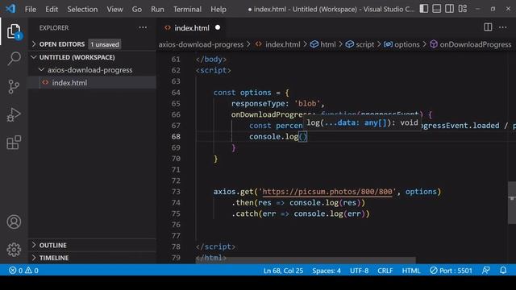Viewport: 516px width, 290px height.
Task: Open the Extensions view
Action: point(14,143)
